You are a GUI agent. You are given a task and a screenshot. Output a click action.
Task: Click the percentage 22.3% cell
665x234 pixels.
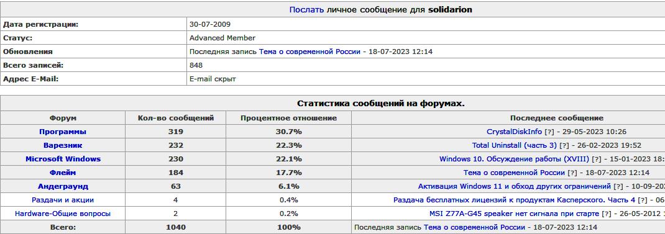[x=289, y=145]
